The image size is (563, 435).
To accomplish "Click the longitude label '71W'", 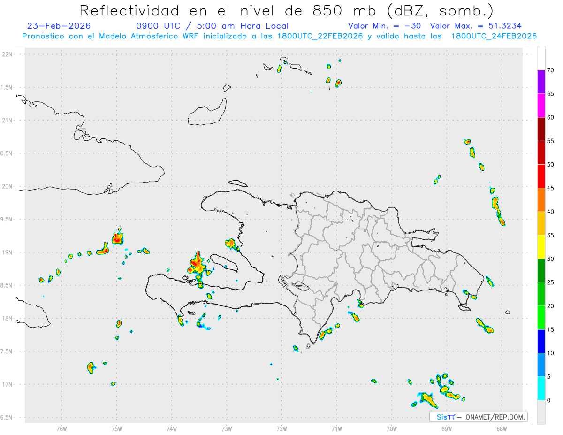I will pos(336,428).
